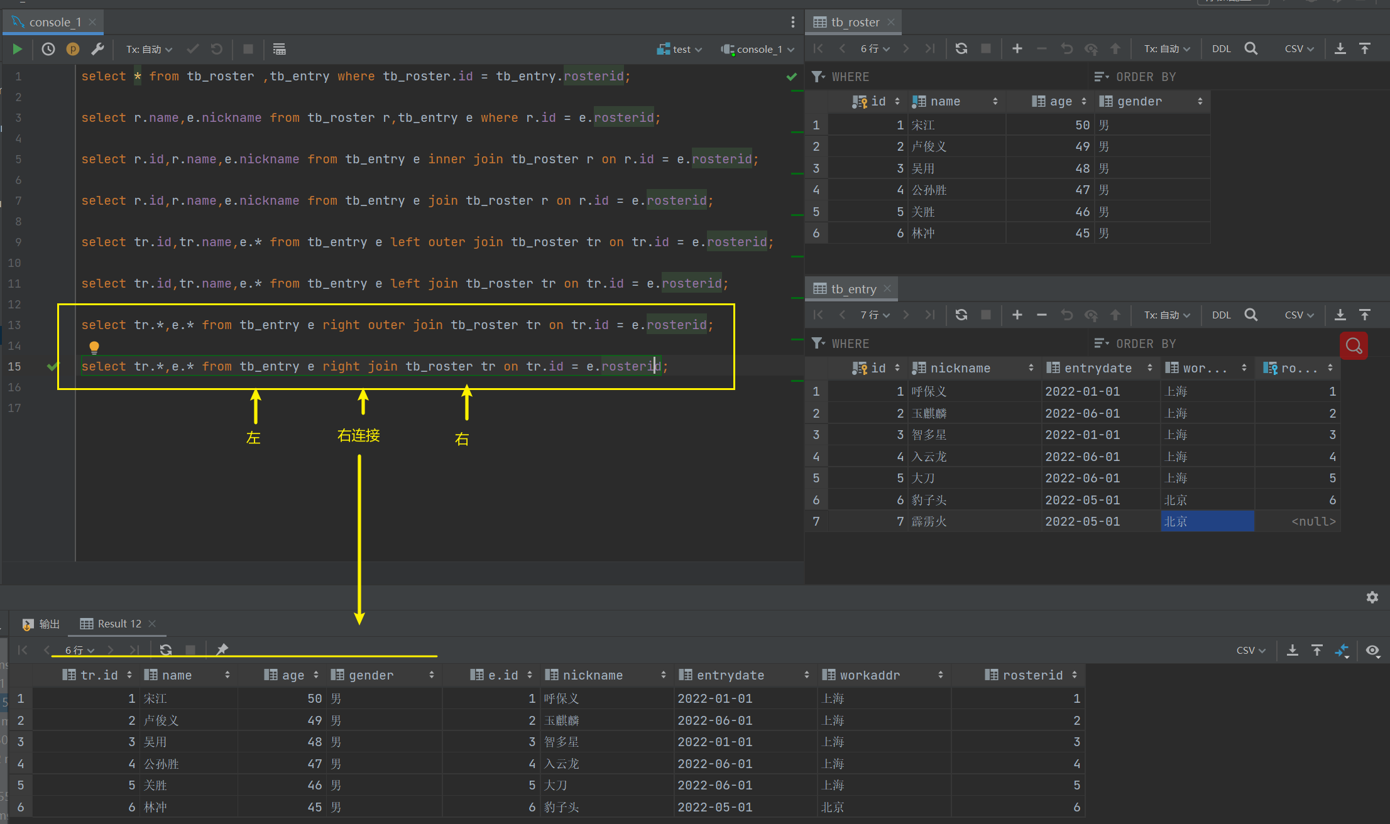The image size is (1390, 824).
Task: Run the query with the green Execute button
Action: pos(18,49)
